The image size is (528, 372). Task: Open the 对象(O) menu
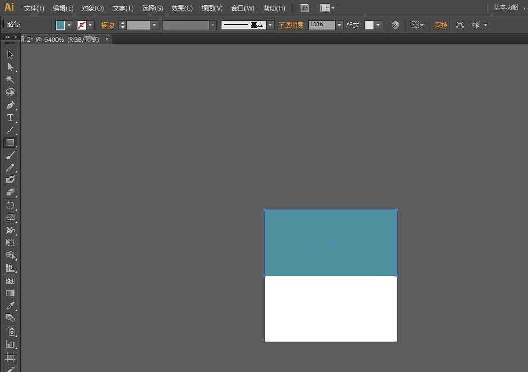pyautogui.click(x=93, y=8)
